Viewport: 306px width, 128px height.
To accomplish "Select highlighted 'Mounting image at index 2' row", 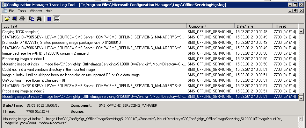I will pyautogui.click(x=150, y=96).
